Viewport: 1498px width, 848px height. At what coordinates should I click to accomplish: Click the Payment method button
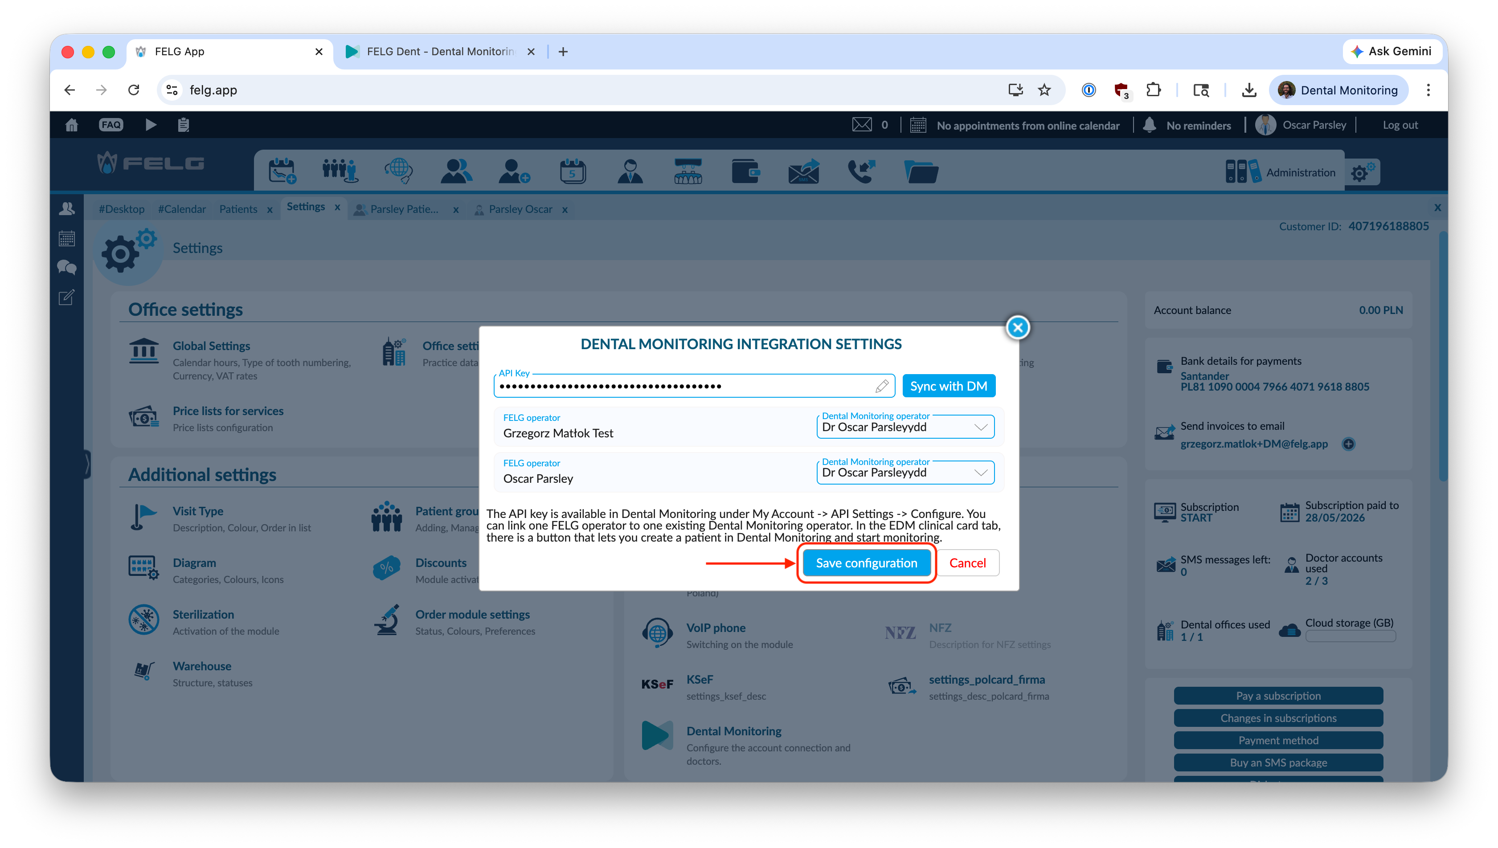tap(1278, 740)
